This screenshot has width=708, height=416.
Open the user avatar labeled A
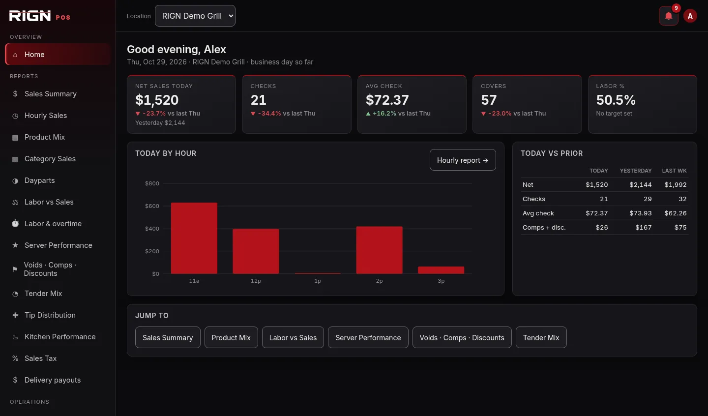pos(690,16)
